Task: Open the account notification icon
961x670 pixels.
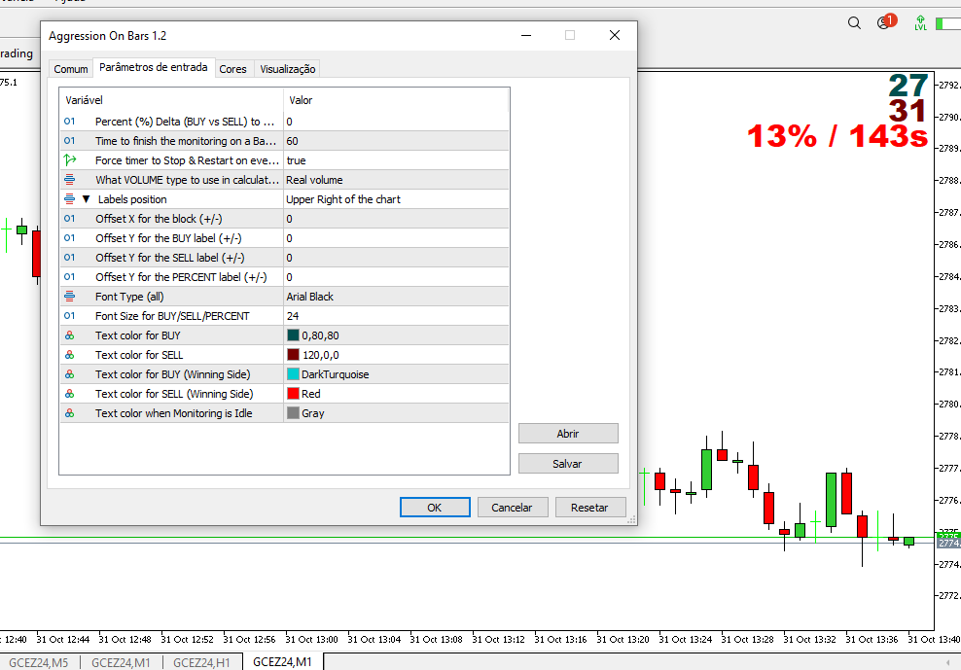Action: 885,22
